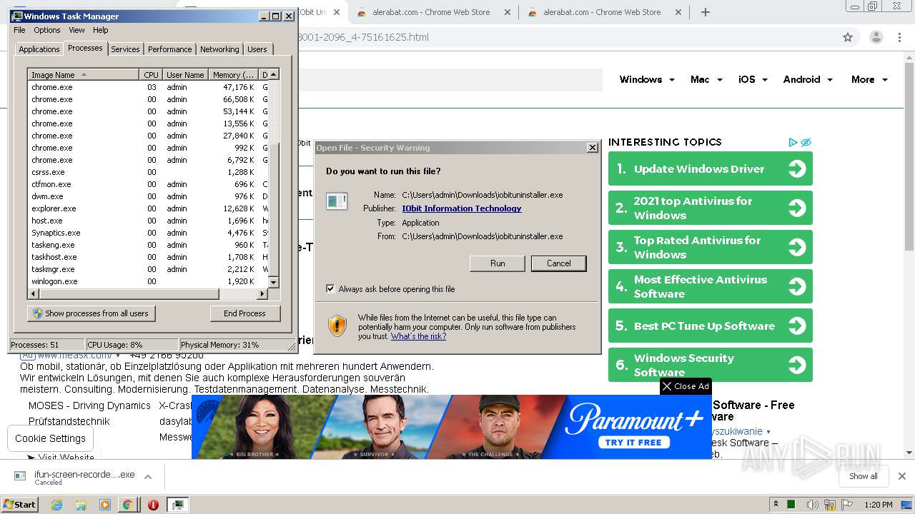
Task: Open Task Manager File menu
Action: pos(19,30)
